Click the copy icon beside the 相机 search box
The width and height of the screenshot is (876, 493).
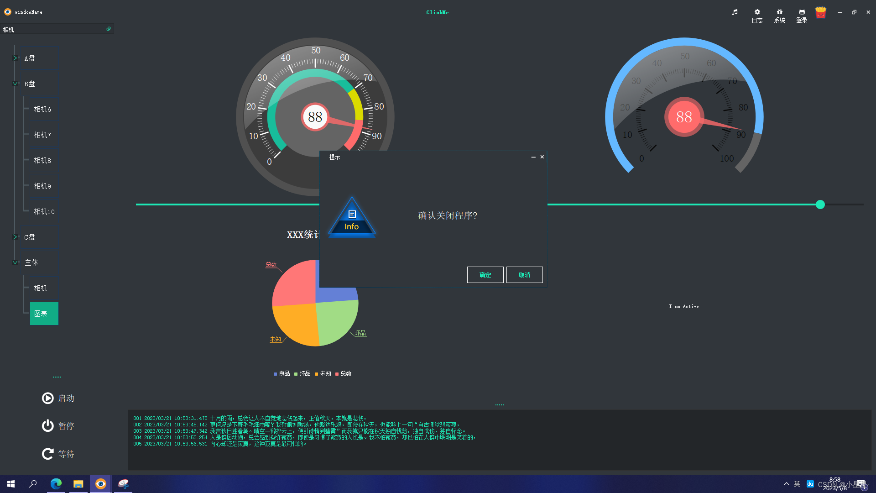point(109,29)
